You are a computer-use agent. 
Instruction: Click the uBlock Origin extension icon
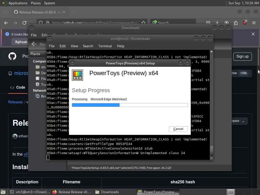[x=245, y=23]
